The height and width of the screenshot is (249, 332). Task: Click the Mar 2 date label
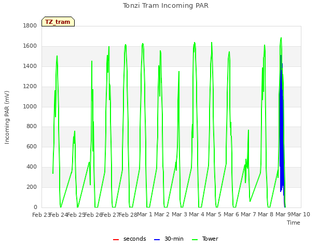point(162,214)
